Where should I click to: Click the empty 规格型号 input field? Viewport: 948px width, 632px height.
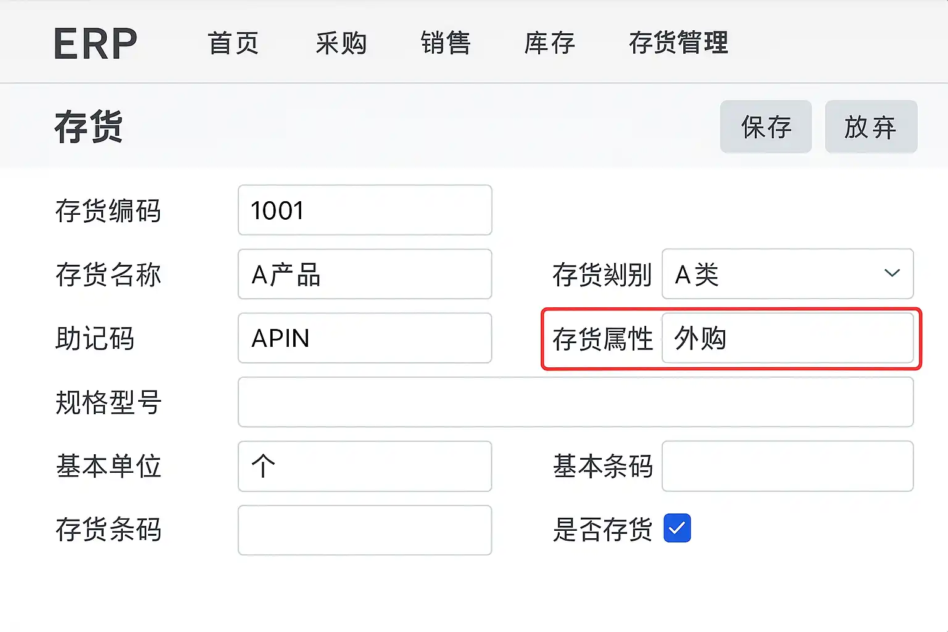[575, 402]
